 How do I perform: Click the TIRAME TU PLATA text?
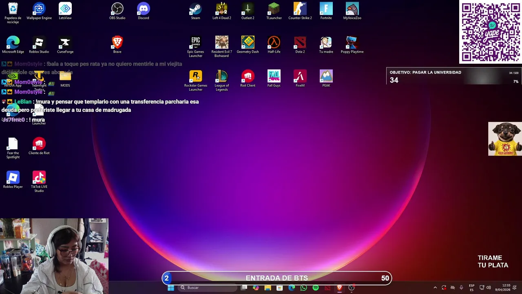[x=493, y=261]
